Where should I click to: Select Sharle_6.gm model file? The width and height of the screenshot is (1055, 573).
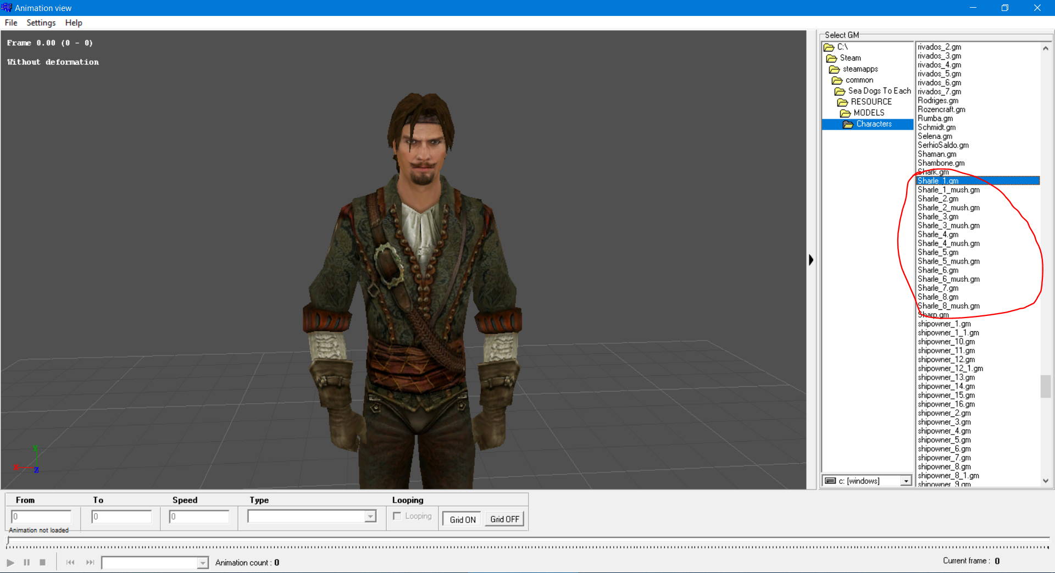938,270
